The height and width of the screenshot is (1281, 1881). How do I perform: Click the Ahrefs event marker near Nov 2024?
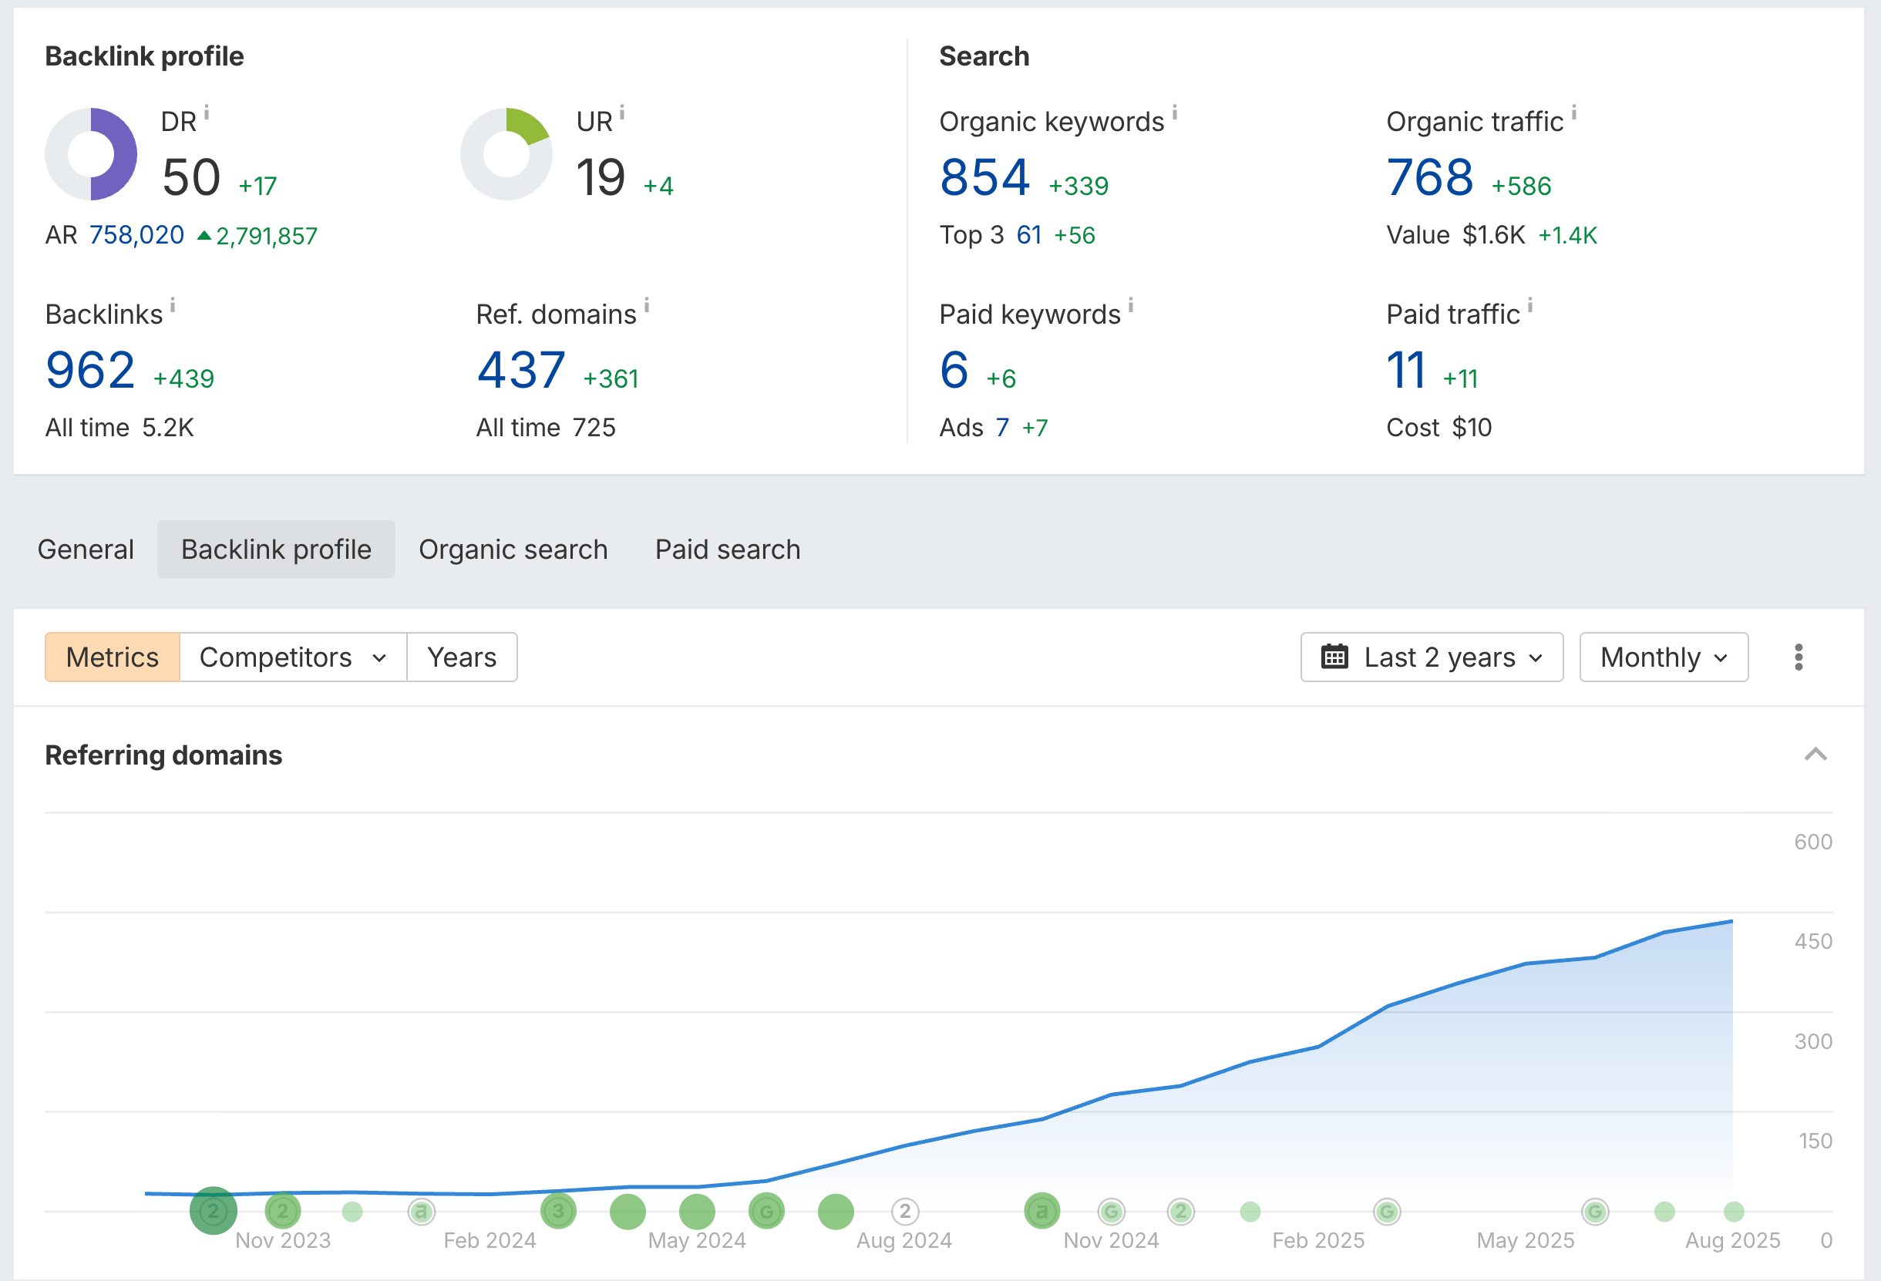1042,1211
